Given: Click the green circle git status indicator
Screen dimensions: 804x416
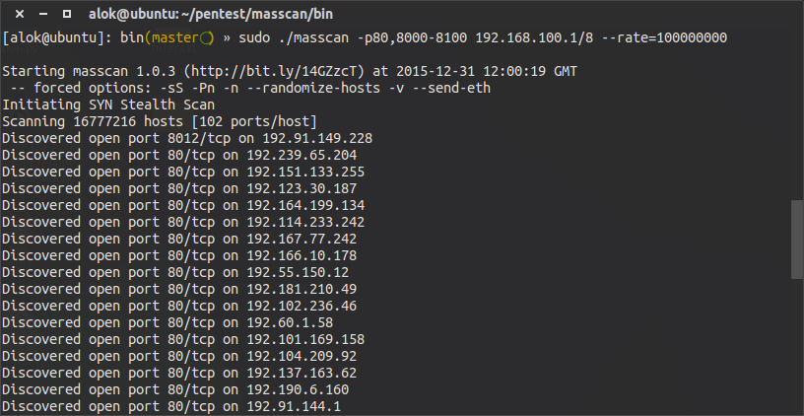Looking at the screenshot, I should pyautogui.click(x=205, y=38).
